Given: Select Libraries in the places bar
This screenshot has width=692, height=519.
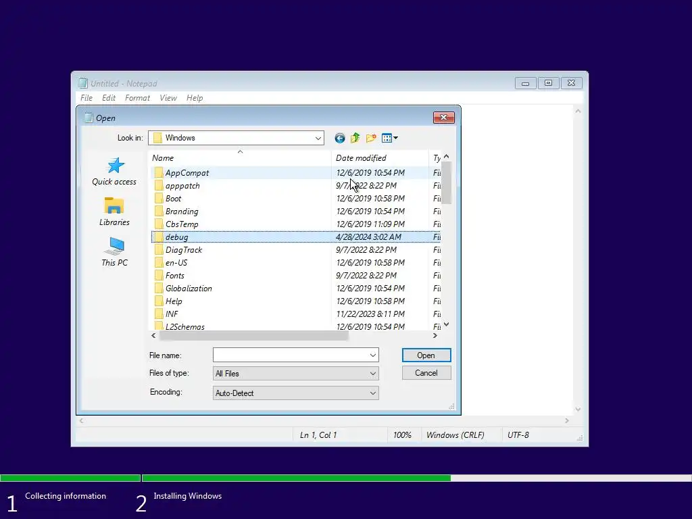Looking at the screenshot, I should click(114, 212).
